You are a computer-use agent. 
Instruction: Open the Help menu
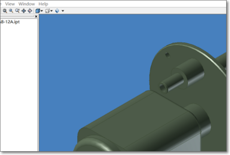point(43,4)
